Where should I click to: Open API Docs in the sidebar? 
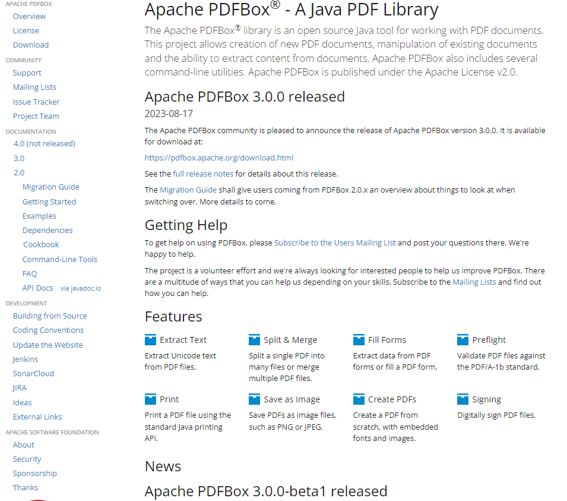pyautogui.click(x=38, y=288)
